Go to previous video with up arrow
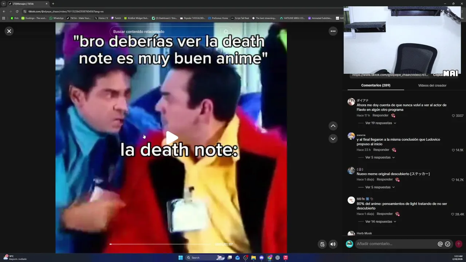466x262 pixels. 333,126
